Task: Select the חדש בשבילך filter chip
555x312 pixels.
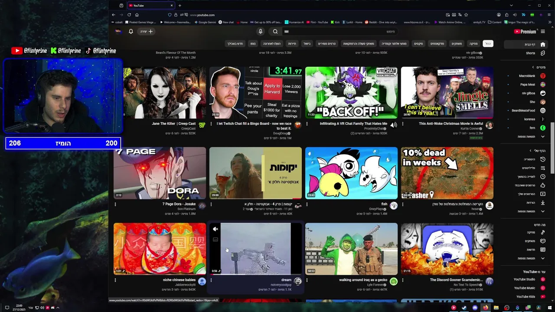Action: click(235, 43)
